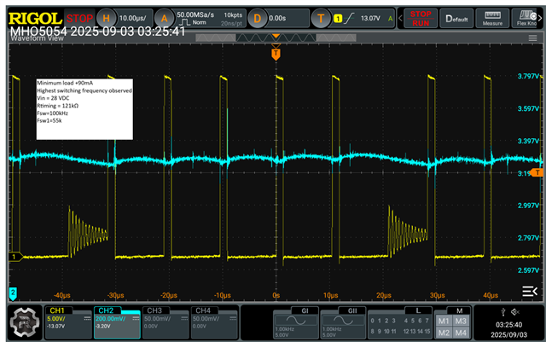Click the rising edge trigger slope icon
546x342 pixels.
[x=349, y=18]
